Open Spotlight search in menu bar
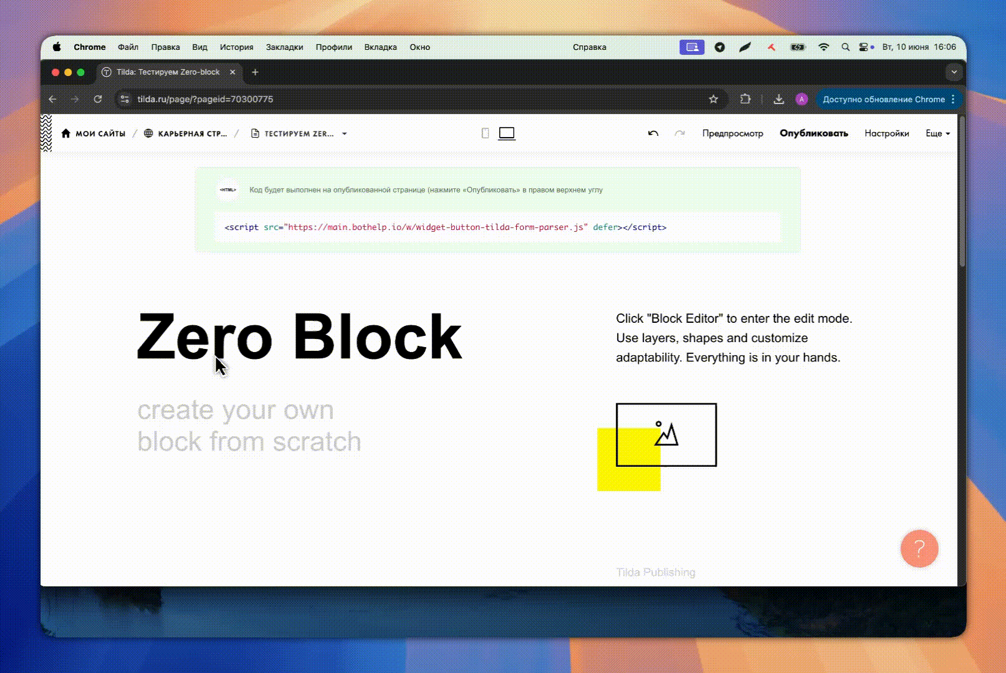Screen dimensions: 1006x673 coord(845,47)
